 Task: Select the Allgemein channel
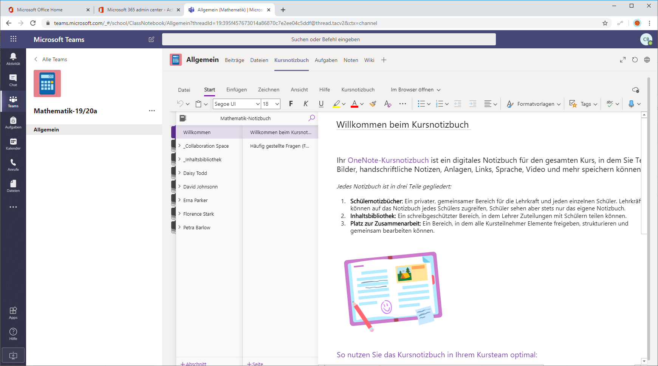tap(94, 130)
